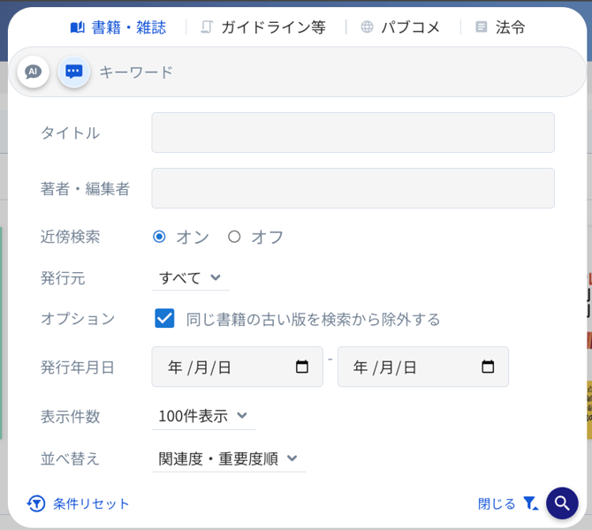Switch to the ガイドライン等 tab
The image size is (592, 530).
pos(263,27)
